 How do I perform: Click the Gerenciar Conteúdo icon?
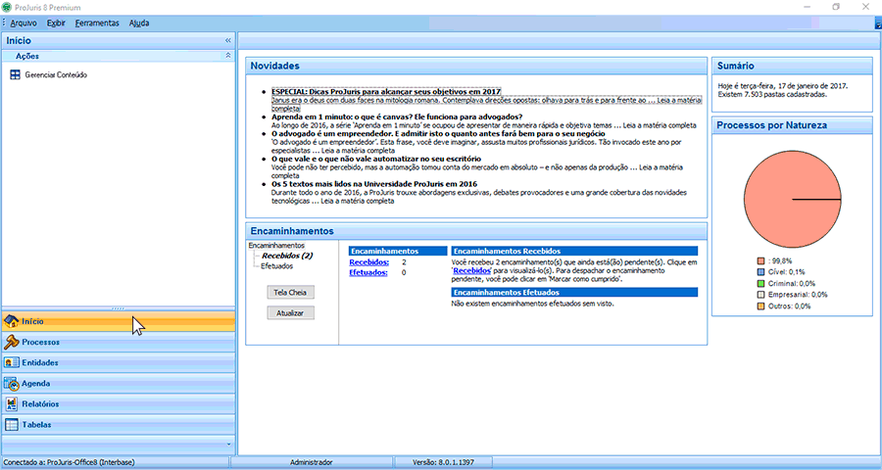click(15, 74)
